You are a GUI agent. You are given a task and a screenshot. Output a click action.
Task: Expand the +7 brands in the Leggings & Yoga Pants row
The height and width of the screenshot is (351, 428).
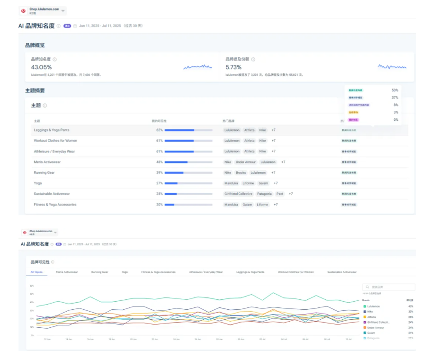click(274, 130)
